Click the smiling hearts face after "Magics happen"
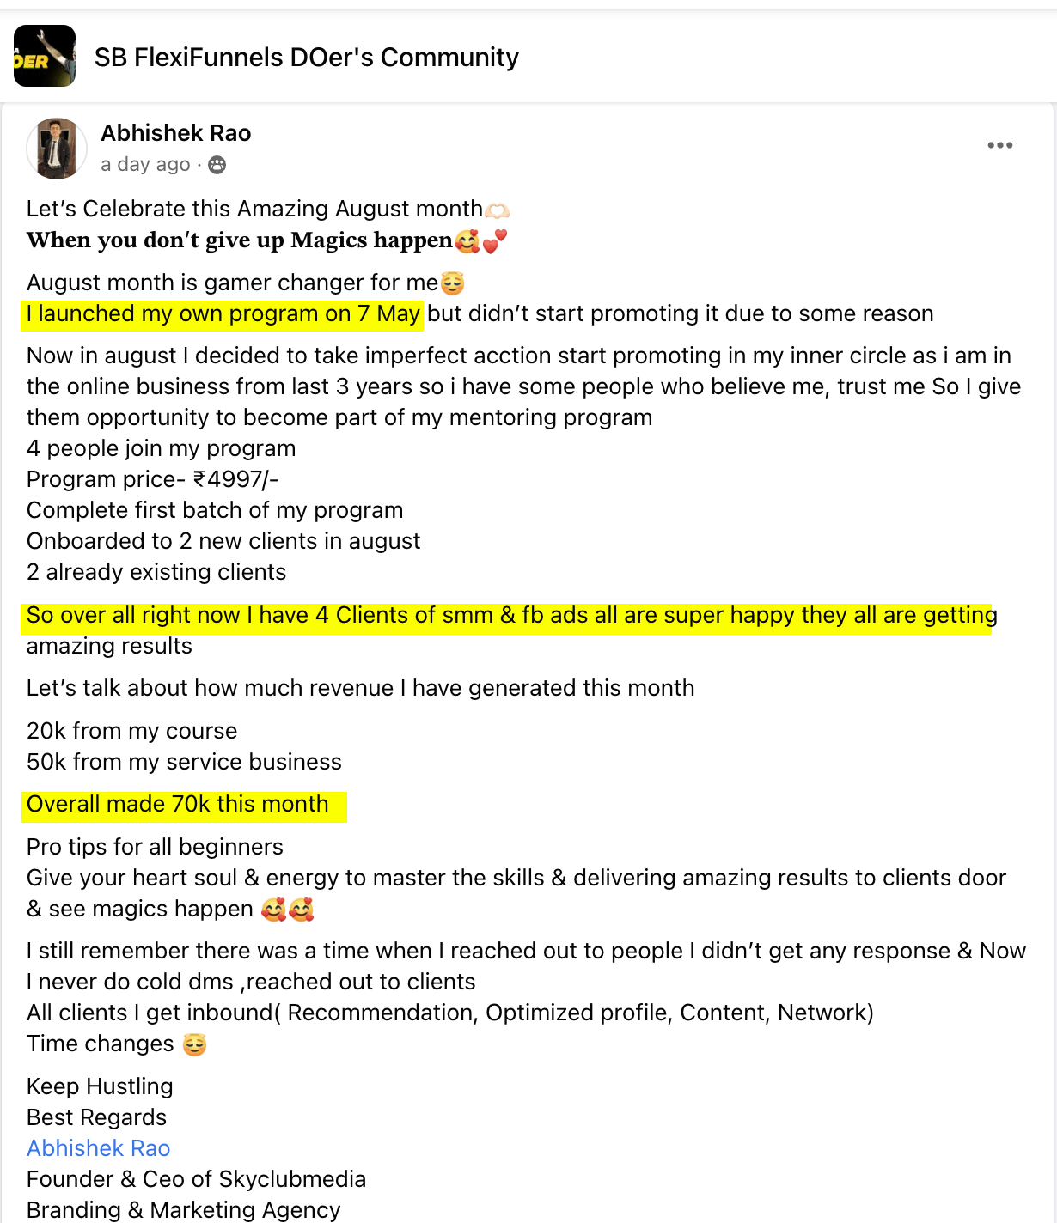This screenshot has width=1057, height=1223. 467,241
